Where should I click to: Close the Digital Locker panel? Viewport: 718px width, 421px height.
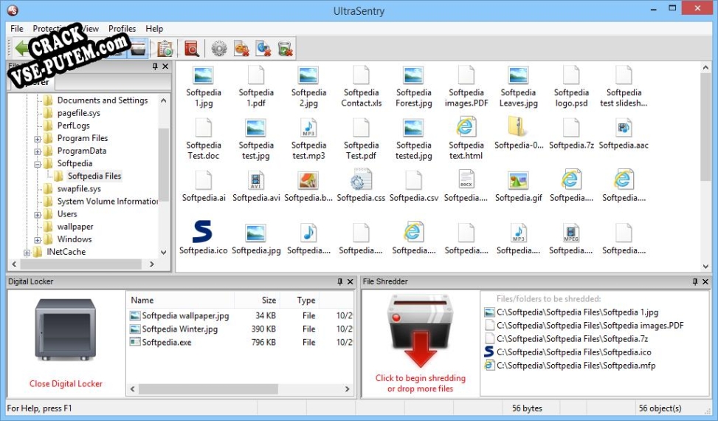point(351,281)
